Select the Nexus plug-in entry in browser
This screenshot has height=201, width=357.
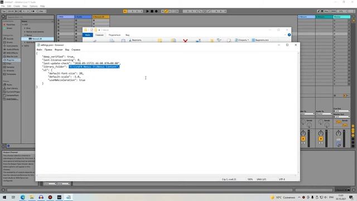37,39
